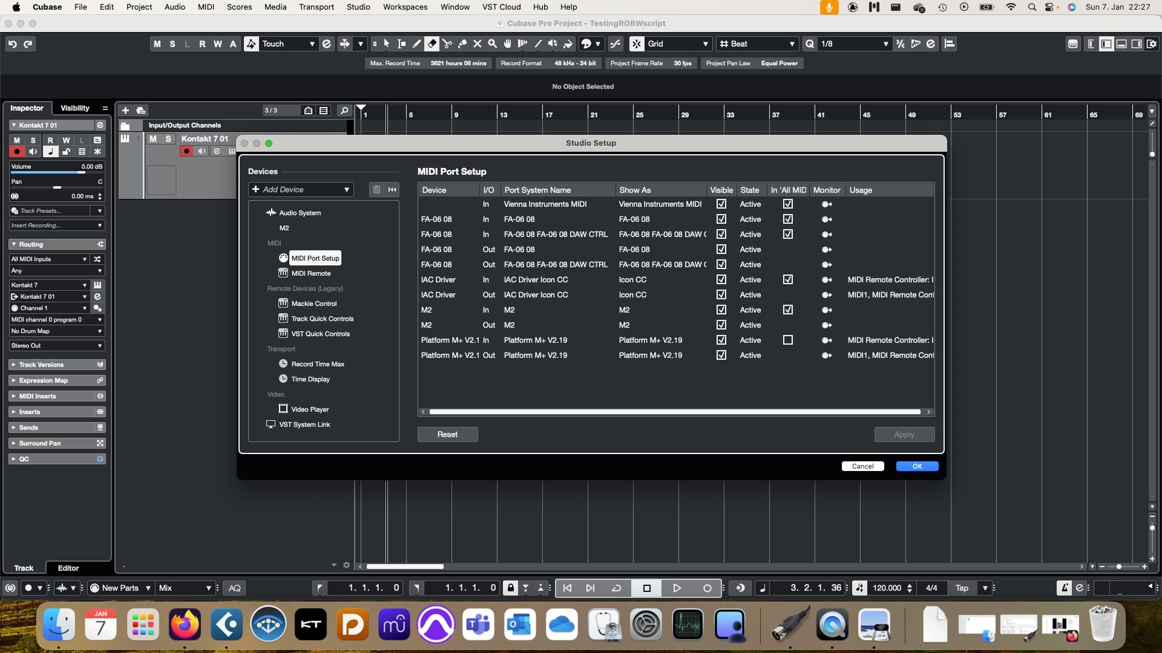Open the Studio menu
This screenshot has width=1162, height=653.
pos(358,7)
